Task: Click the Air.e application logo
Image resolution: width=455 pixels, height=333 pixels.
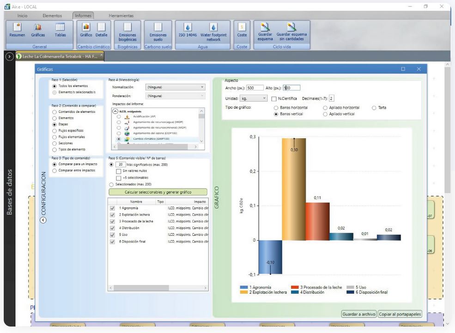Action: (7, 6)
